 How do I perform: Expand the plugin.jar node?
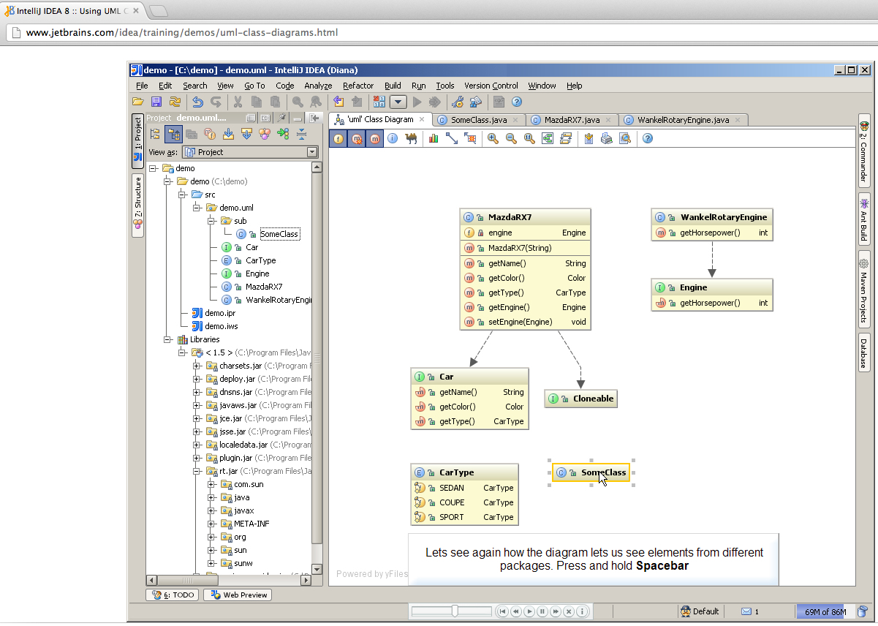coord(197,458)
